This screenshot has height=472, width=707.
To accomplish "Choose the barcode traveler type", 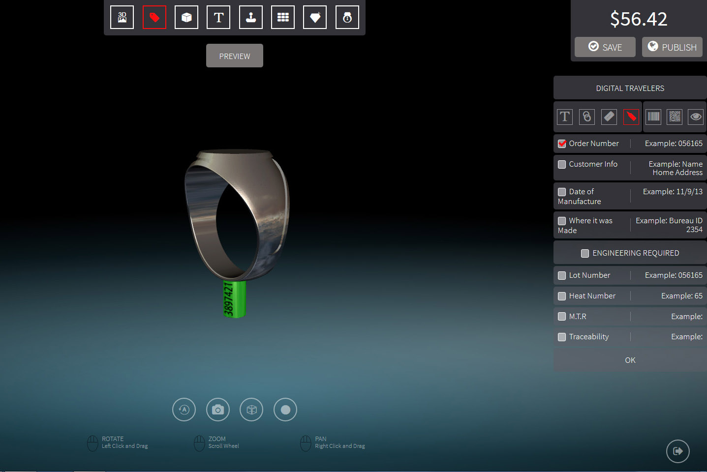I will (x=653, y=117).
